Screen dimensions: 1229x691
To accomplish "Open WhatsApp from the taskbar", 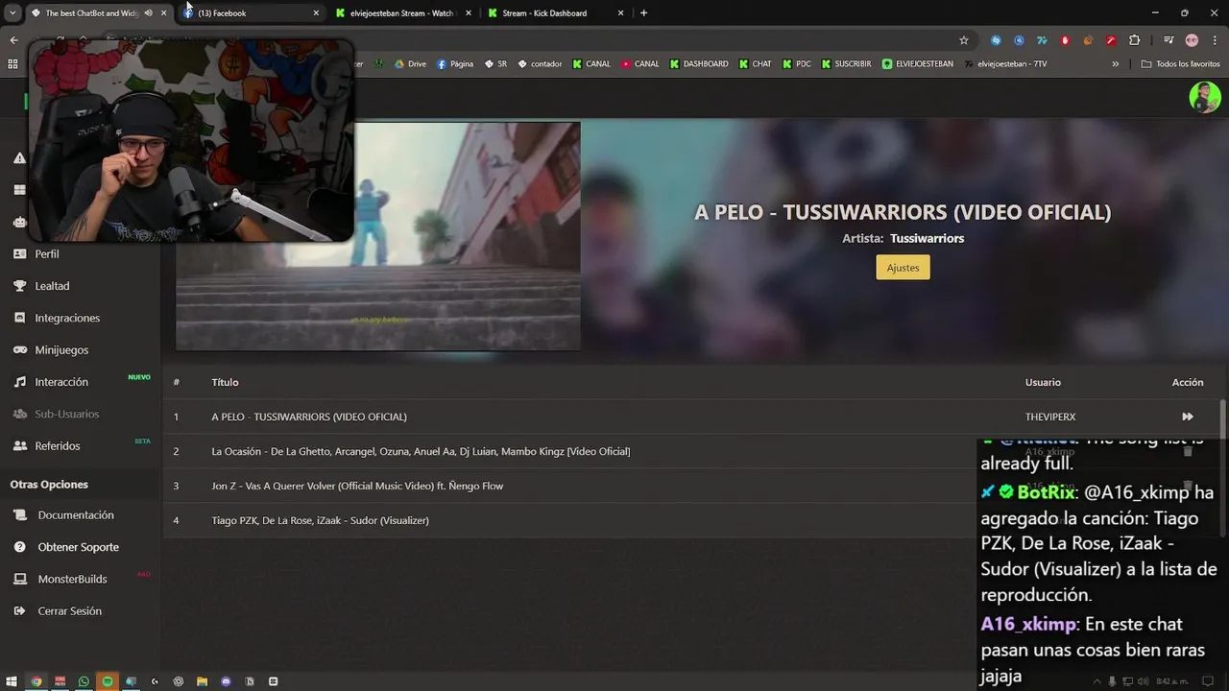I will 84,681.
